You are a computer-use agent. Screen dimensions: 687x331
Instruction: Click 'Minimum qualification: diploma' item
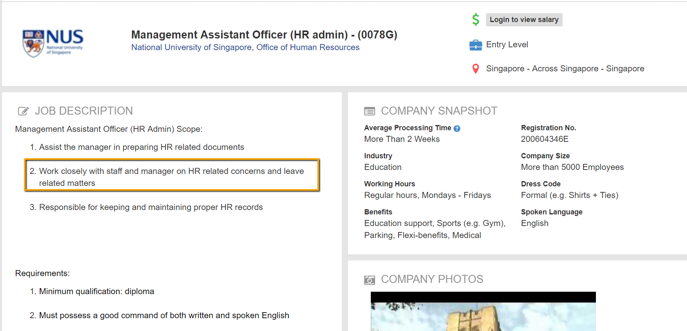coord(96,291)
